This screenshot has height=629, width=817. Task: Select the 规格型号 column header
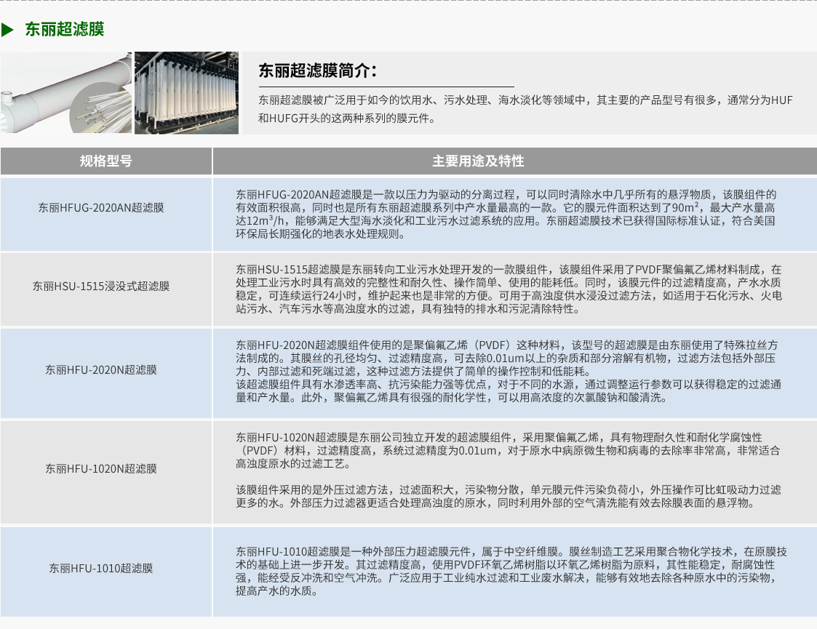click(106, 161)
